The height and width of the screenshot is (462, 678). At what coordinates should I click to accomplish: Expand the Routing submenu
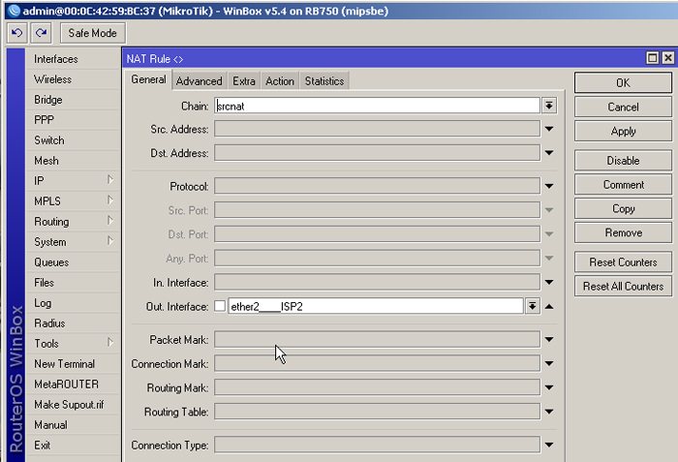point(73,222)
